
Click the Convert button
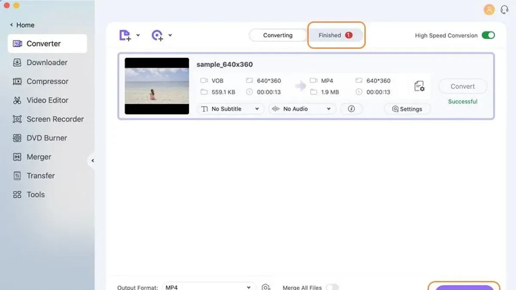[x=463, y=86]
